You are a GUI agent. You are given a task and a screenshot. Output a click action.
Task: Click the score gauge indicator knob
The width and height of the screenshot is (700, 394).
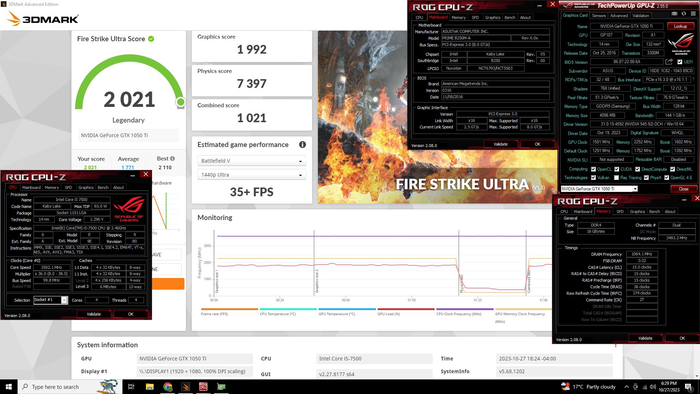[180, 102]
